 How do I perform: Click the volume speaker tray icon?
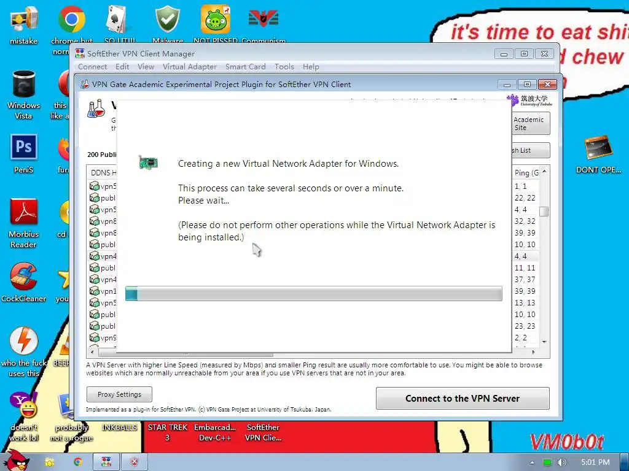point(562,462)
